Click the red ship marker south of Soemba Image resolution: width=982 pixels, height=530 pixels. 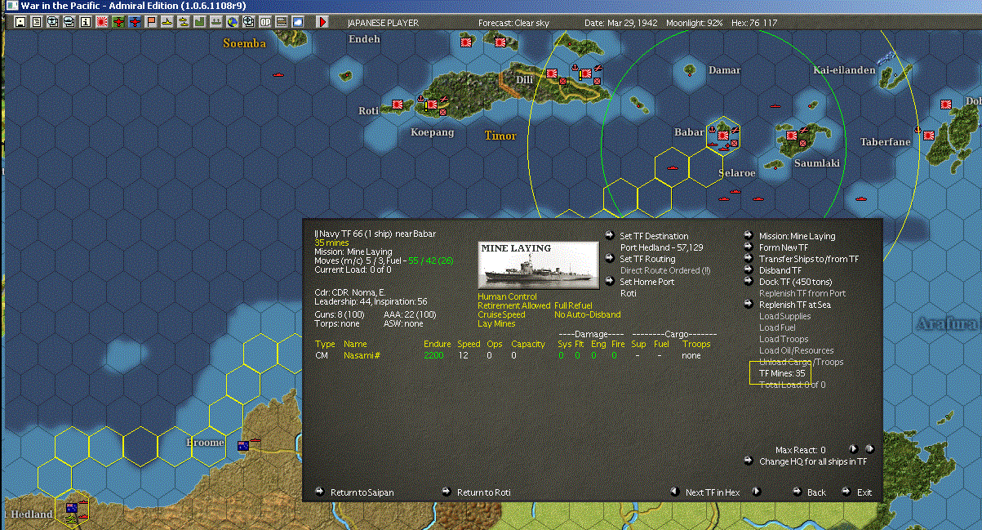pos(278,74)
